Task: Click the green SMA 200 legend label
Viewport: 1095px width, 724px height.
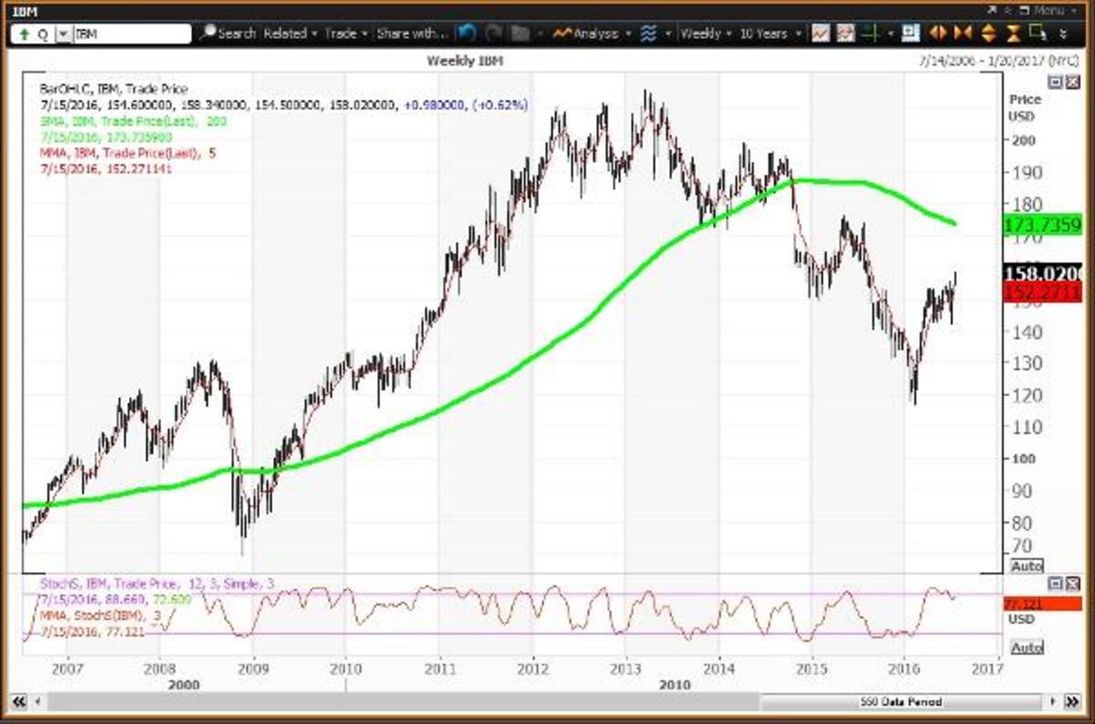Action: pos(133,120)
